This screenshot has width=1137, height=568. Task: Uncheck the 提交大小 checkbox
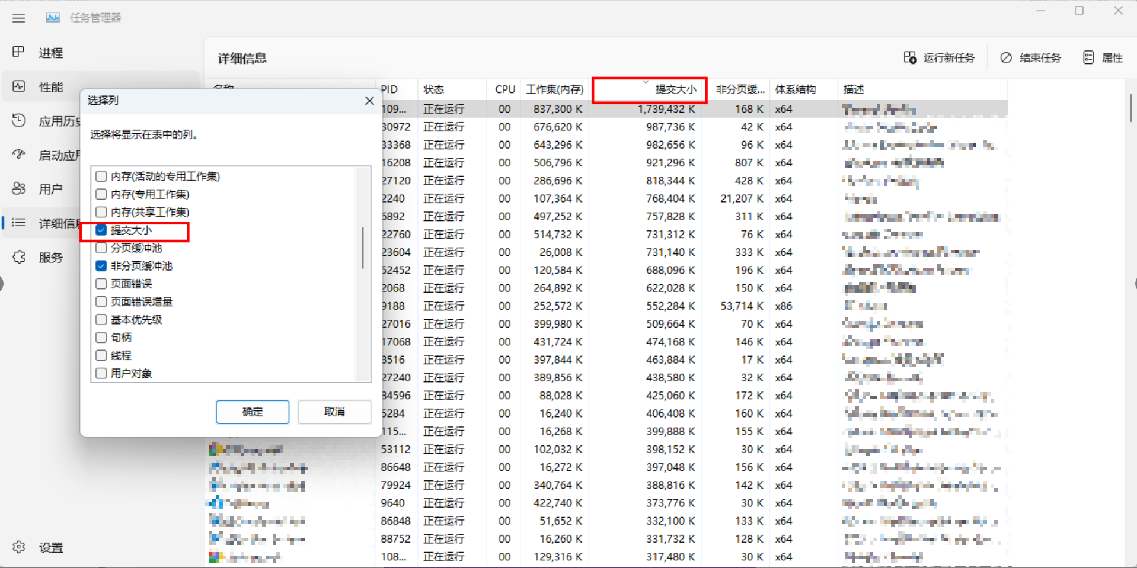(x=101, y=230)
